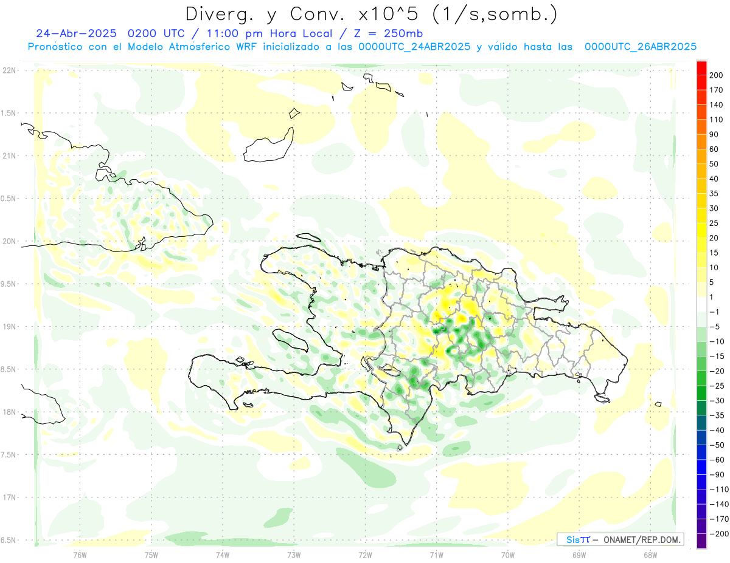Click the colorbar value '-60'

click(716, 460)
